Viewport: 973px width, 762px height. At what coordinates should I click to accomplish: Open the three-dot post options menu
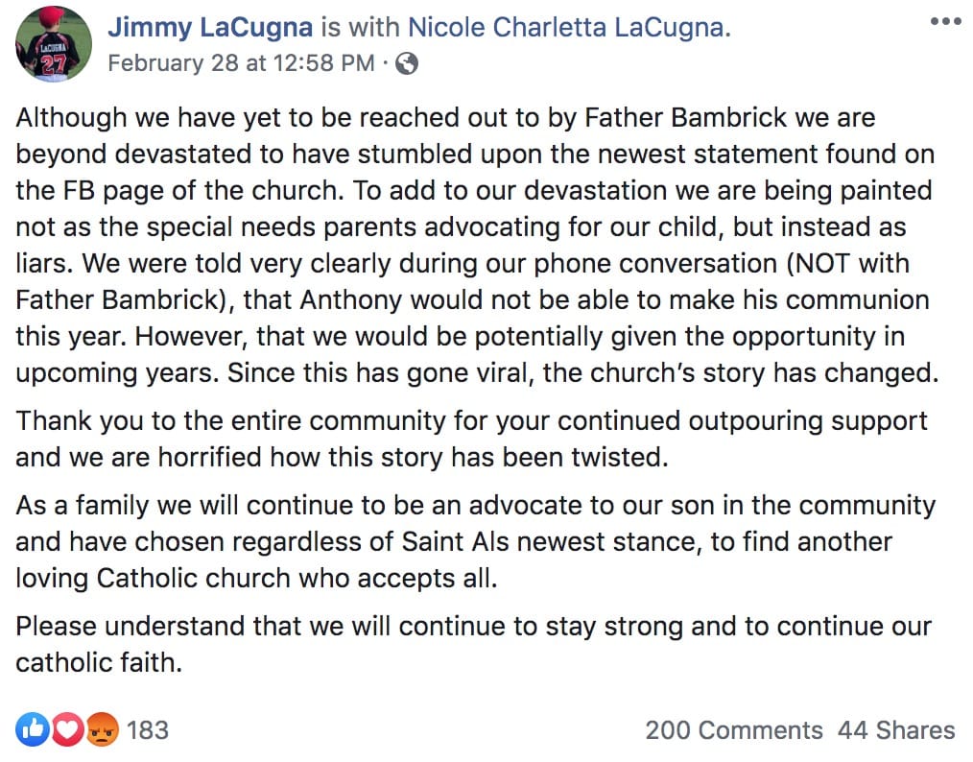tap(945, 21)
